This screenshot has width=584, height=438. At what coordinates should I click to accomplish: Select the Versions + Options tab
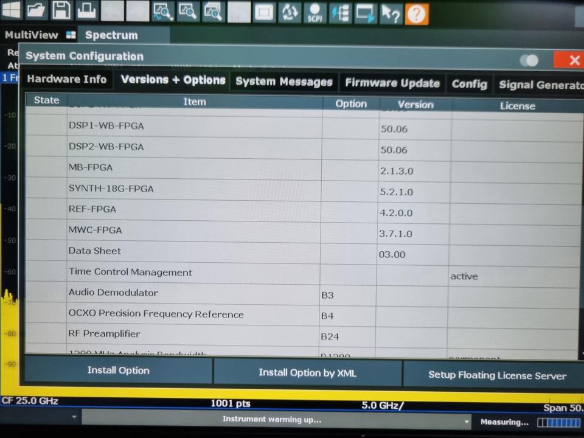coord(173,80)
